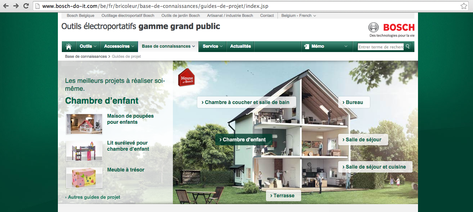Open the Accessoires dropdown menu
The width and height of the screenshot is (473, 212).
tap(119, 46)
